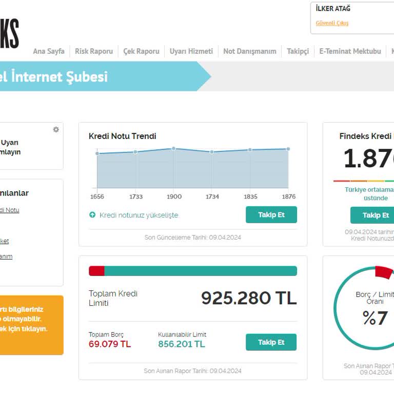
Task: Click the 925.280 TL total limit value
Action: point(249,298)
